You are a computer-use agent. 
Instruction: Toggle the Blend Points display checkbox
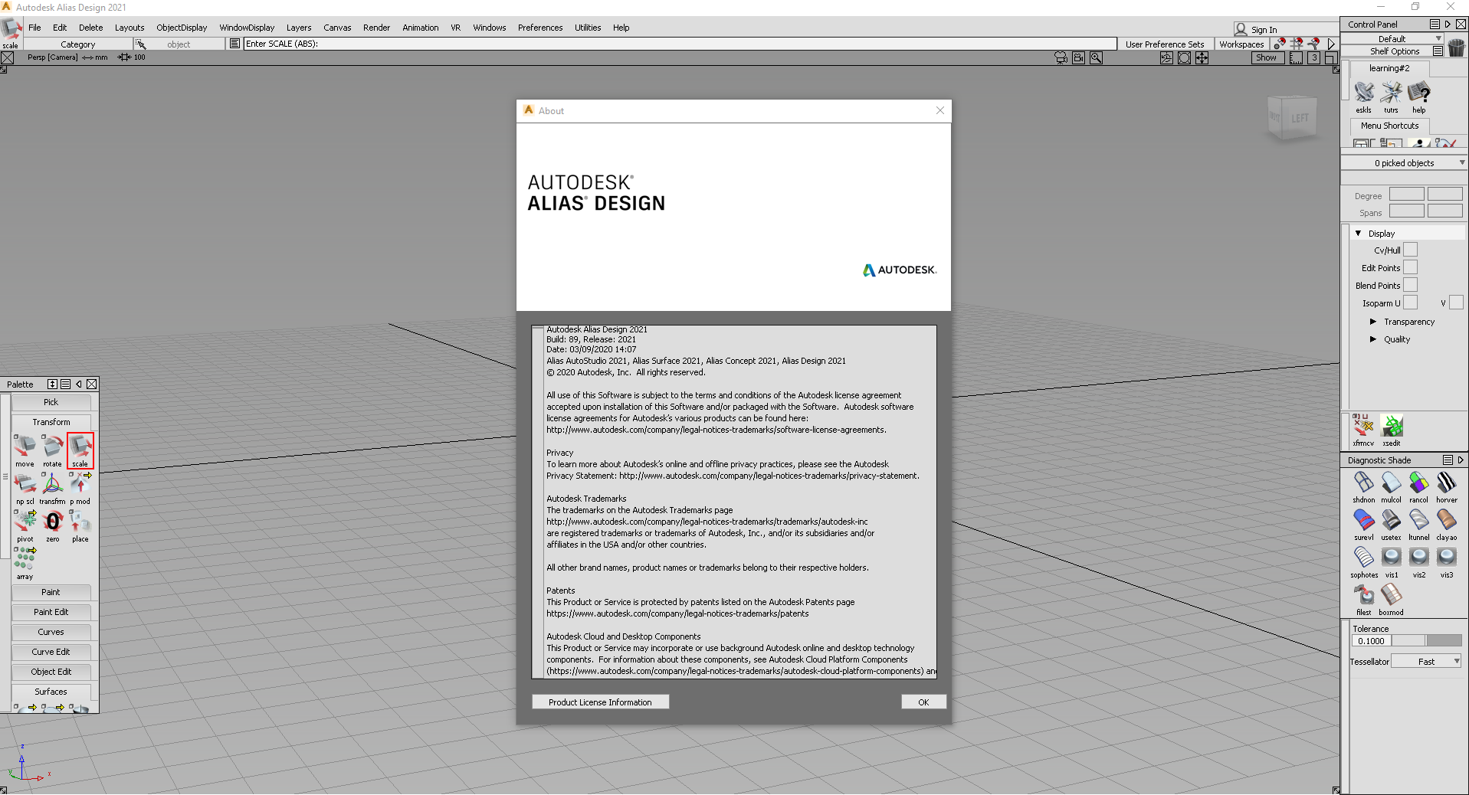pos(1410,285)
